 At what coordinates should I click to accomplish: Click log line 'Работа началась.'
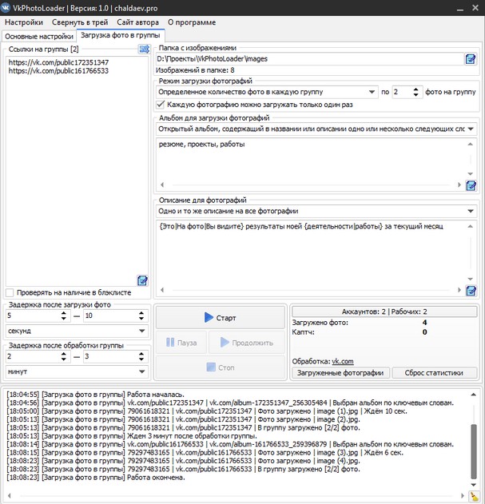96,395
